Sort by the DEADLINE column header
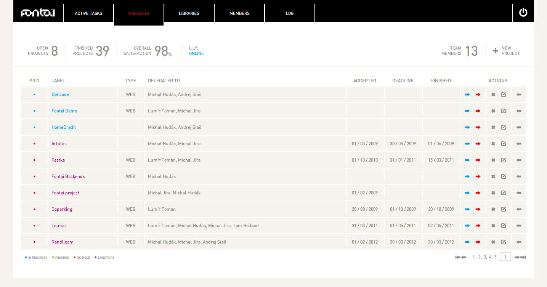547x287 pixels. 403,81
